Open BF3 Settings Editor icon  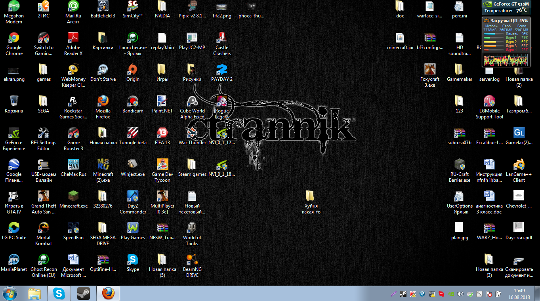tap(44, 139)
